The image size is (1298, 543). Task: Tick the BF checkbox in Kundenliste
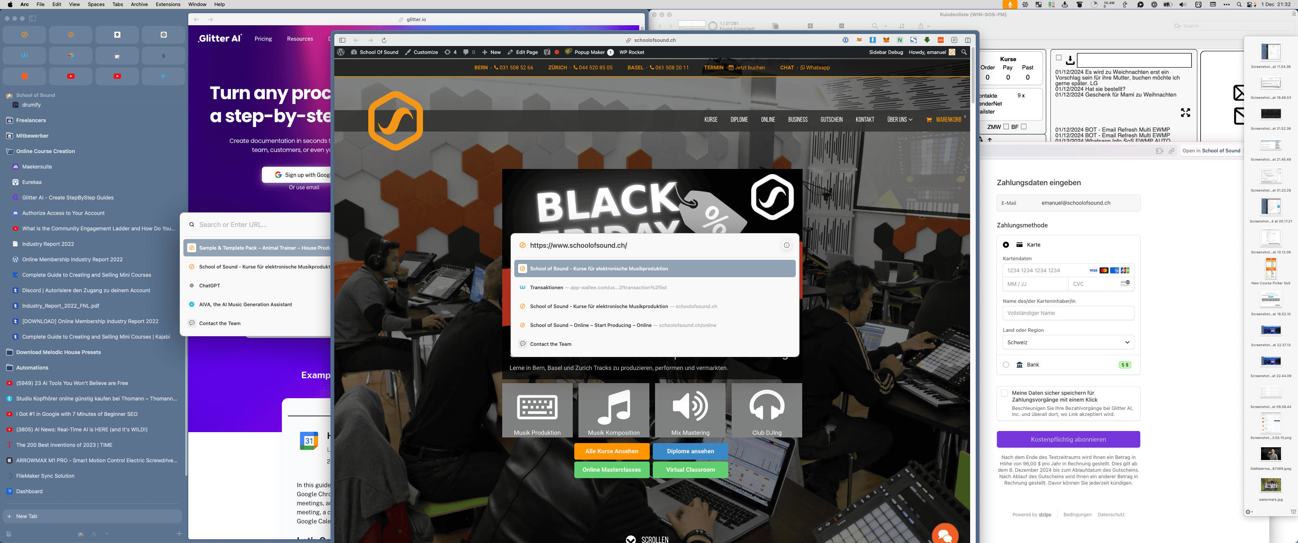tap(1023, 127)
